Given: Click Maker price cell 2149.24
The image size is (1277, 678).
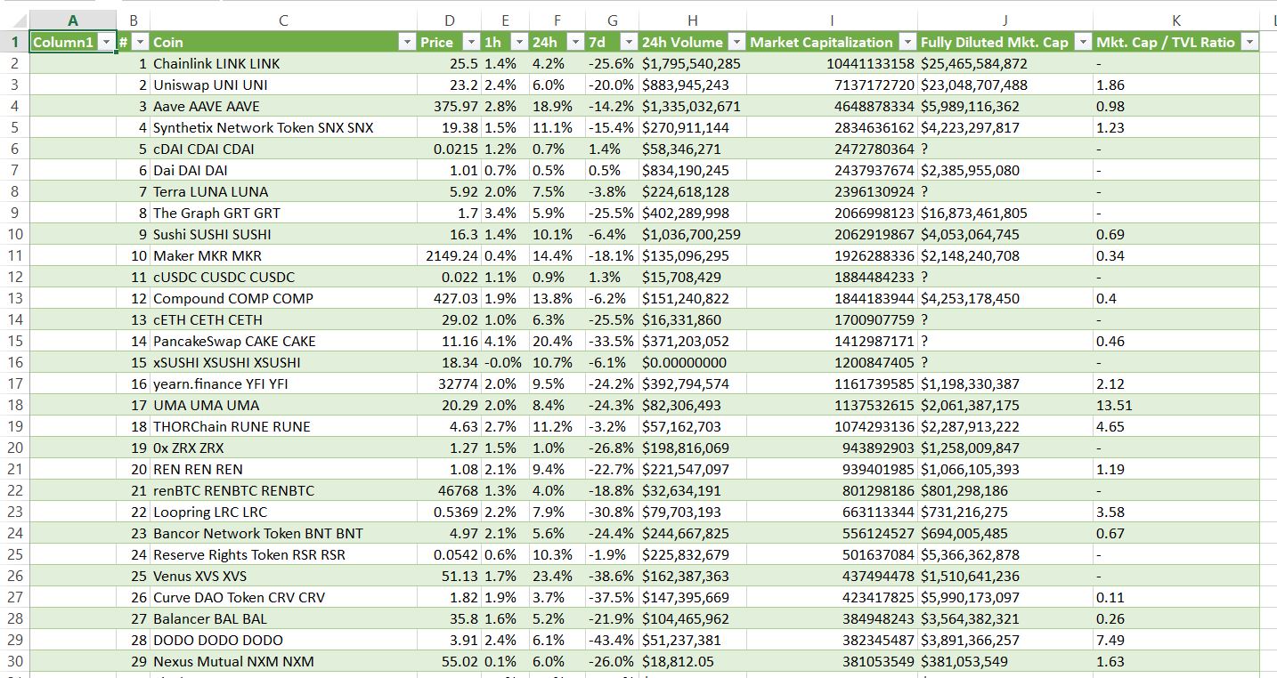Looking at the screenshot, I should coord(450,255).
